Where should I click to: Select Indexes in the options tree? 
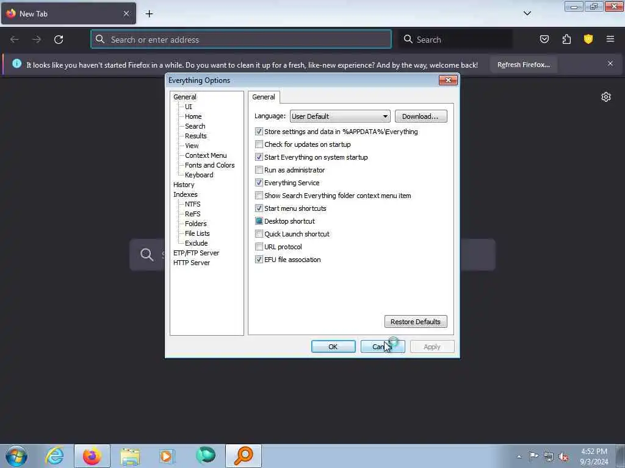click(x=186, y=194)
